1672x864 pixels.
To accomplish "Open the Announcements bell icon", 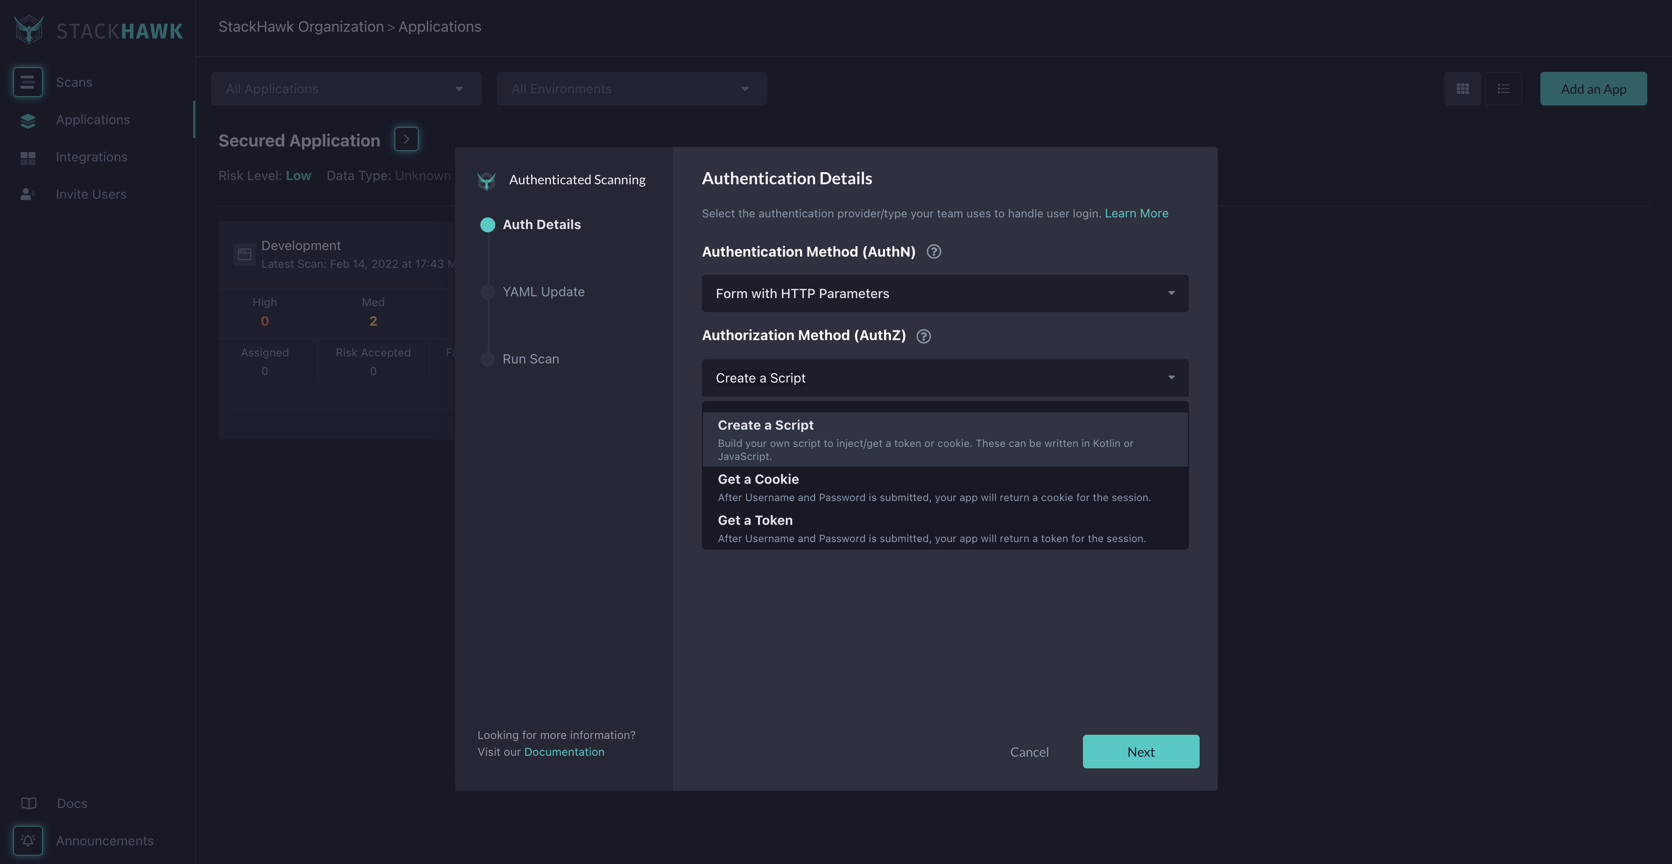I will click(27, 841).
